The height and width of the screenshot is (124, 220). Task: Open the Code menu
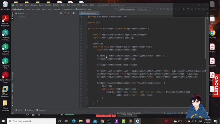pos(41,5)
